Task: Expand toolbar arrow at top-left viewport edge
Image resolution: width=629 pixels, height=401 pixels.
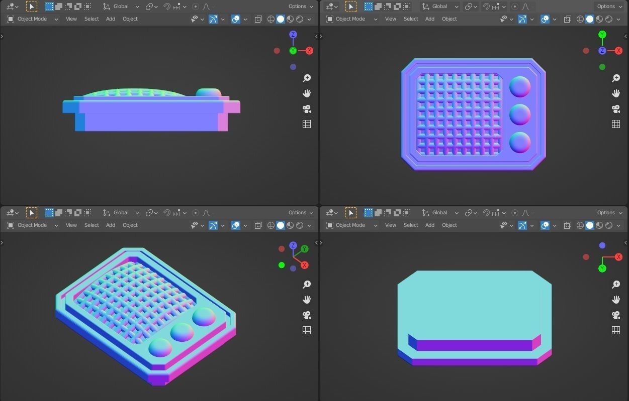Action: (2, 36)
